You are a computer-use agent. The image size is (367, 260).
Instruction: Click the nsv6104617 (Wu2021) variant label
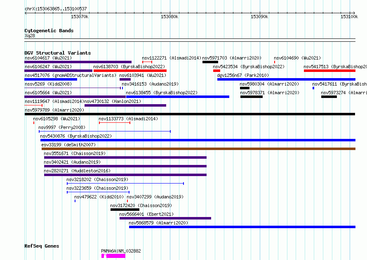pyautogui.click(x=48, y=58)
